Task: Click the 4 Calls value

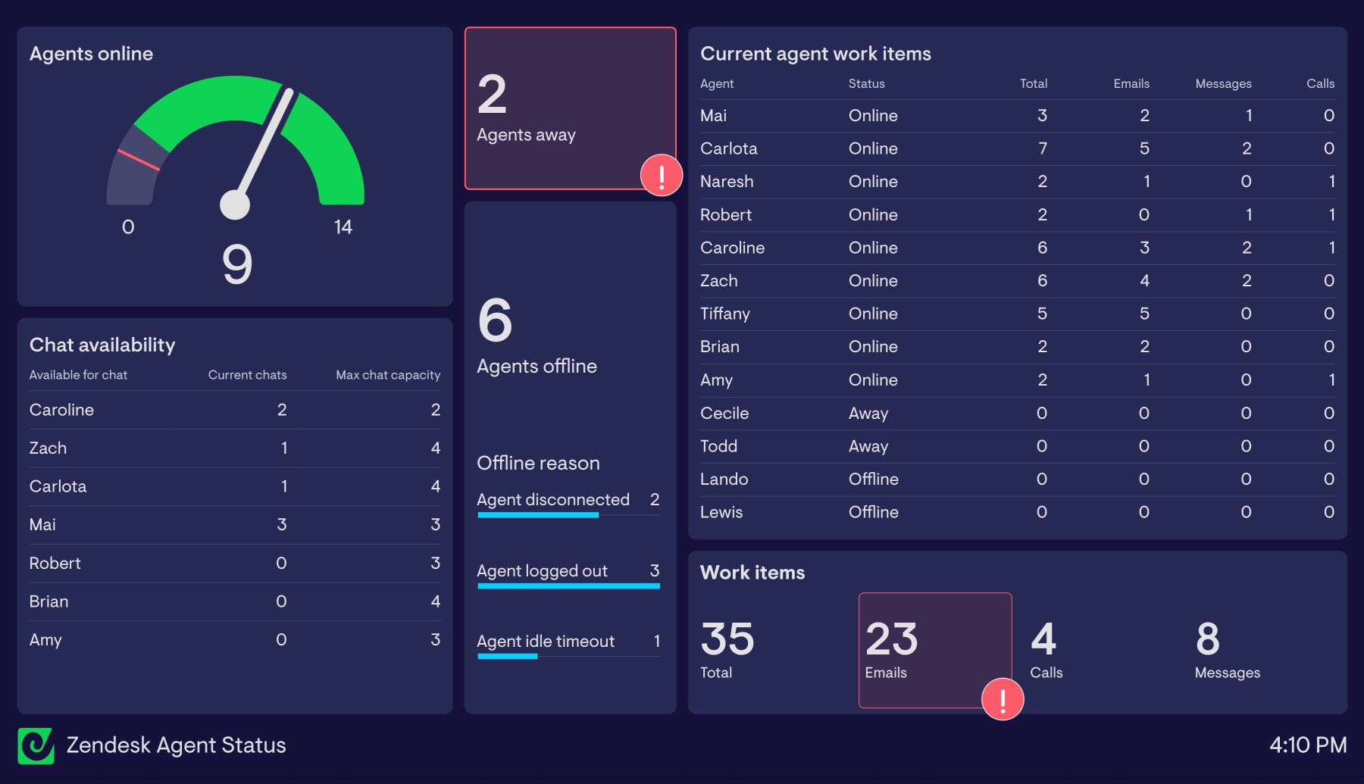Action: pos(1043,639)
